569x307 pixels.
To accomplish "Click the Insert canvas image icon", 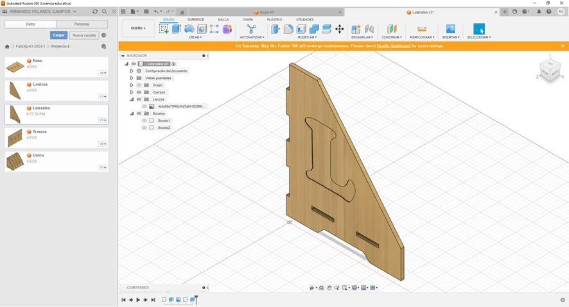I will [450, 29].
